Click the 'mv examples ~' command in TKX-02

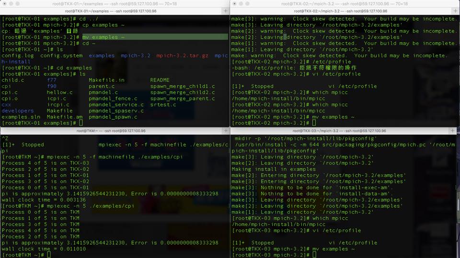coord(333,117)
